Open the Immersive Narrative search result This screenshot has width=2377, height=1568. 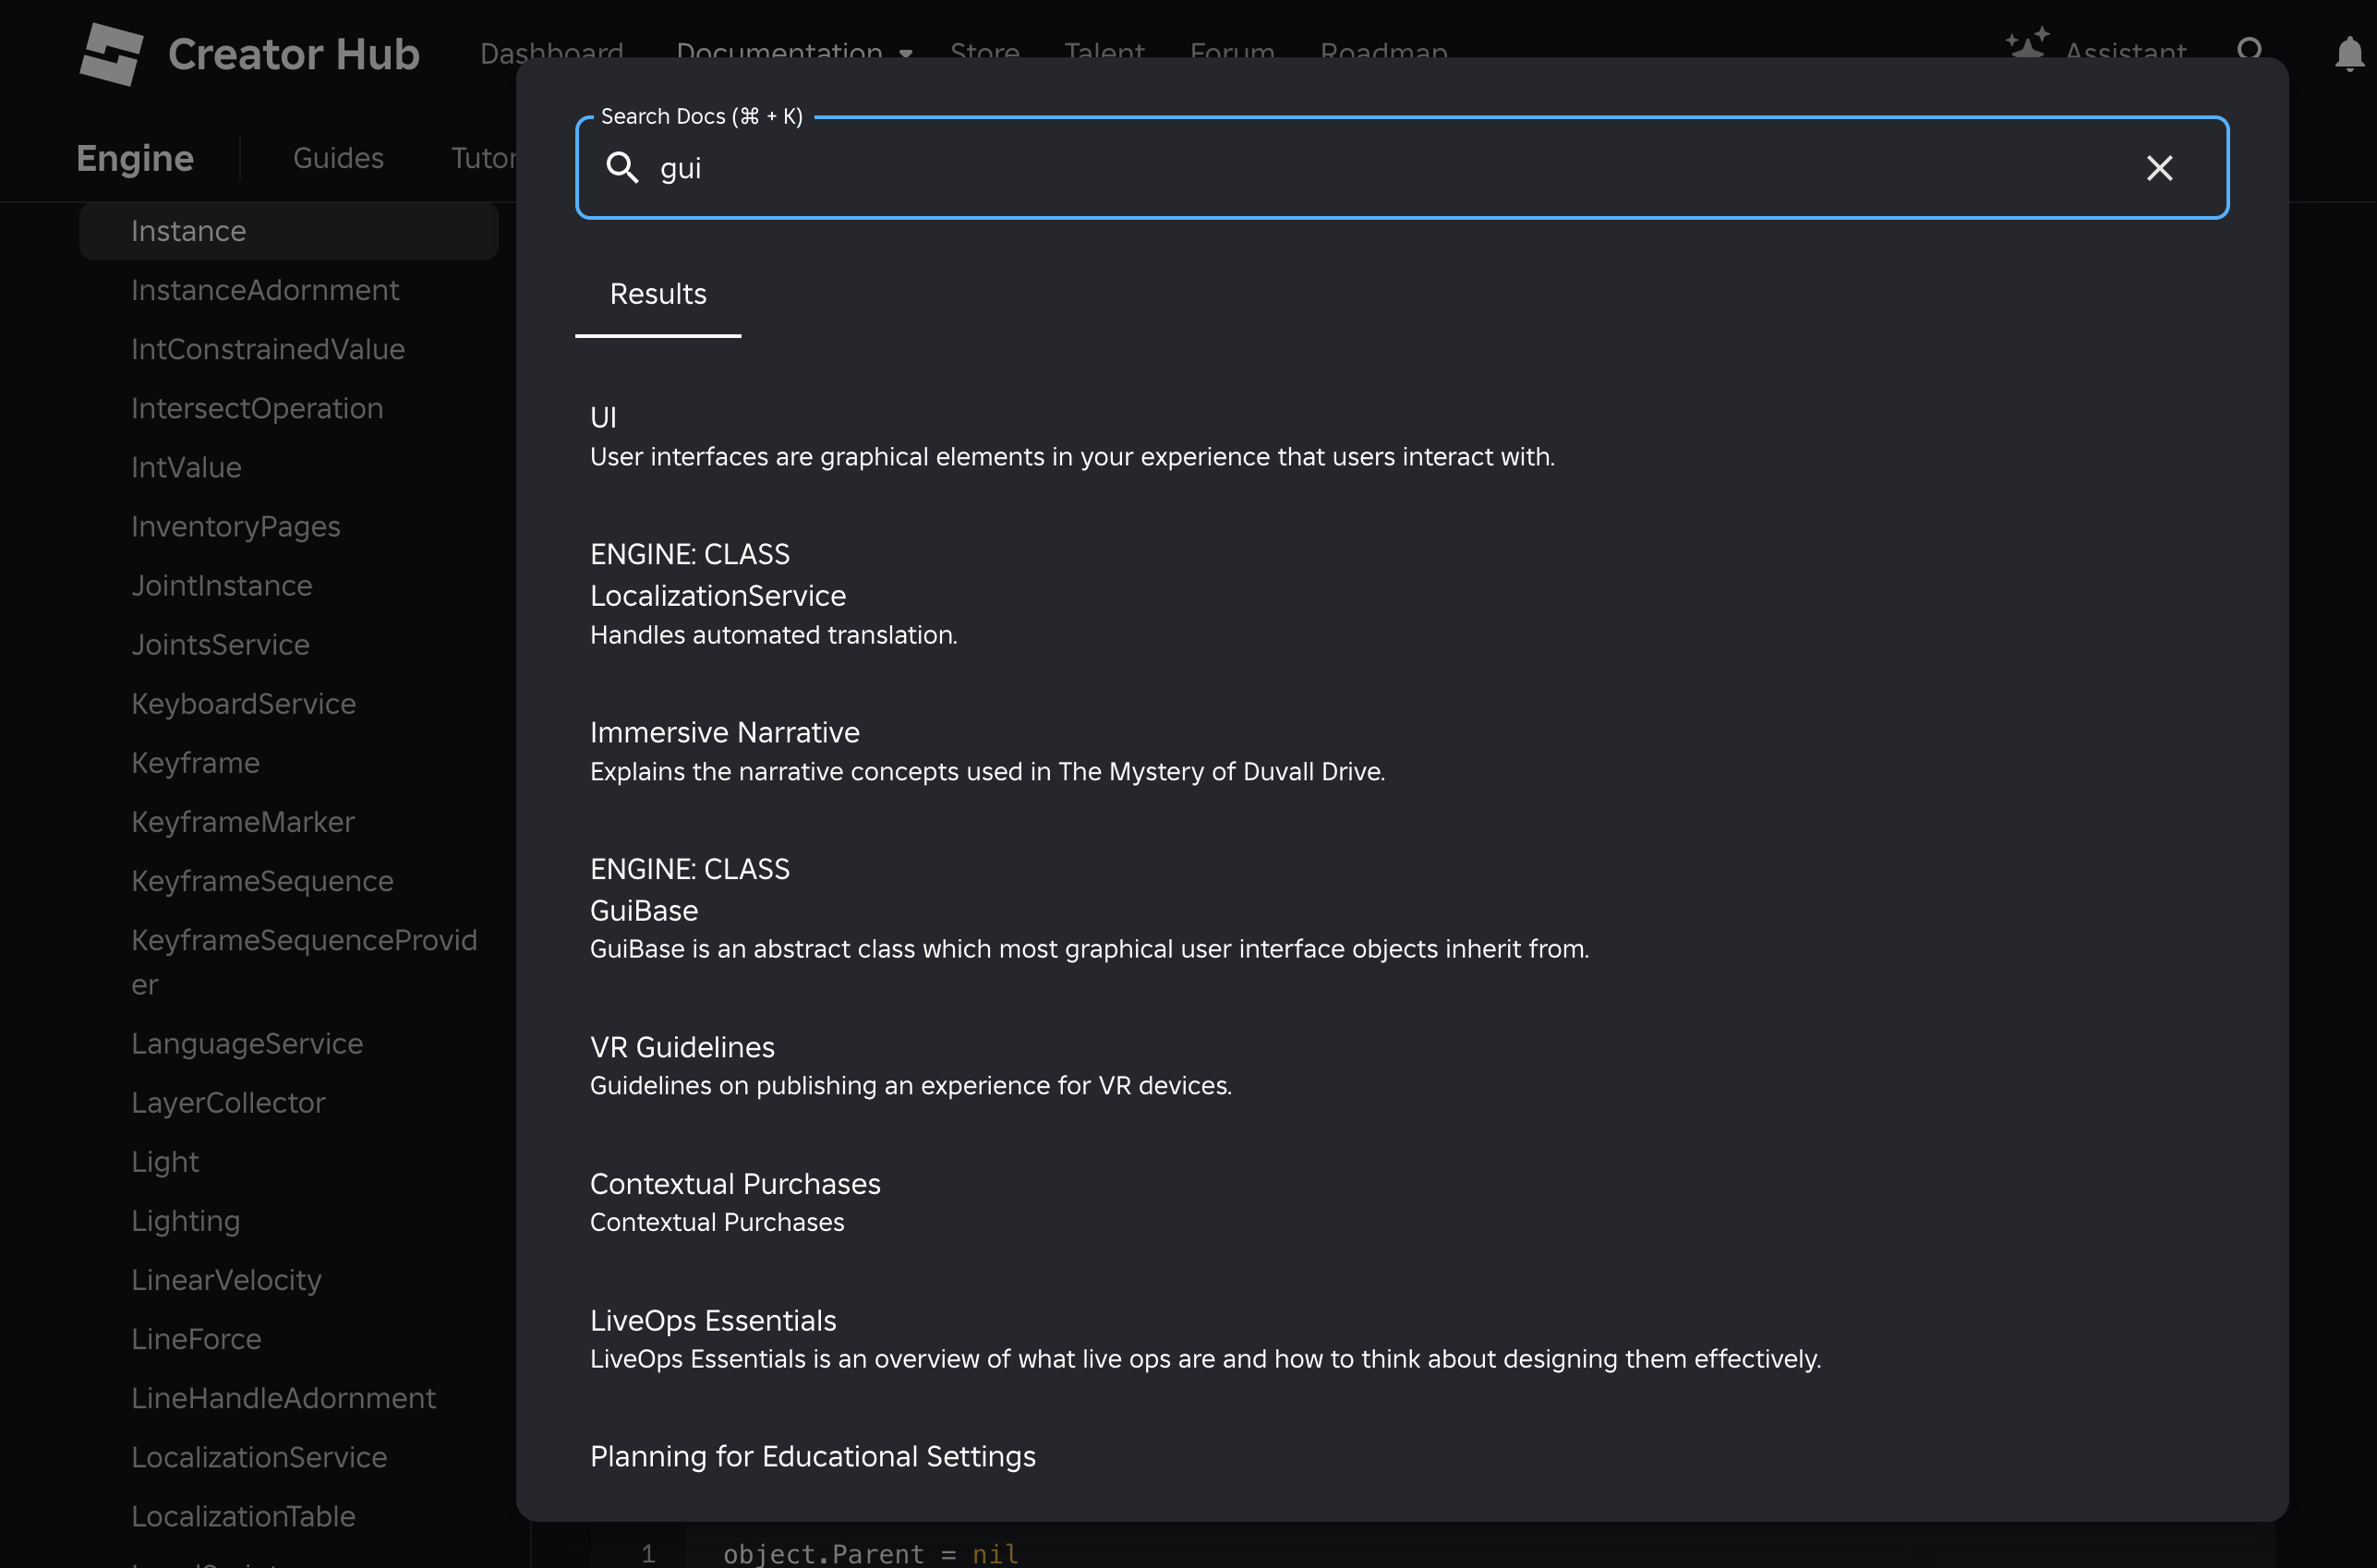(x=987, y=752)
